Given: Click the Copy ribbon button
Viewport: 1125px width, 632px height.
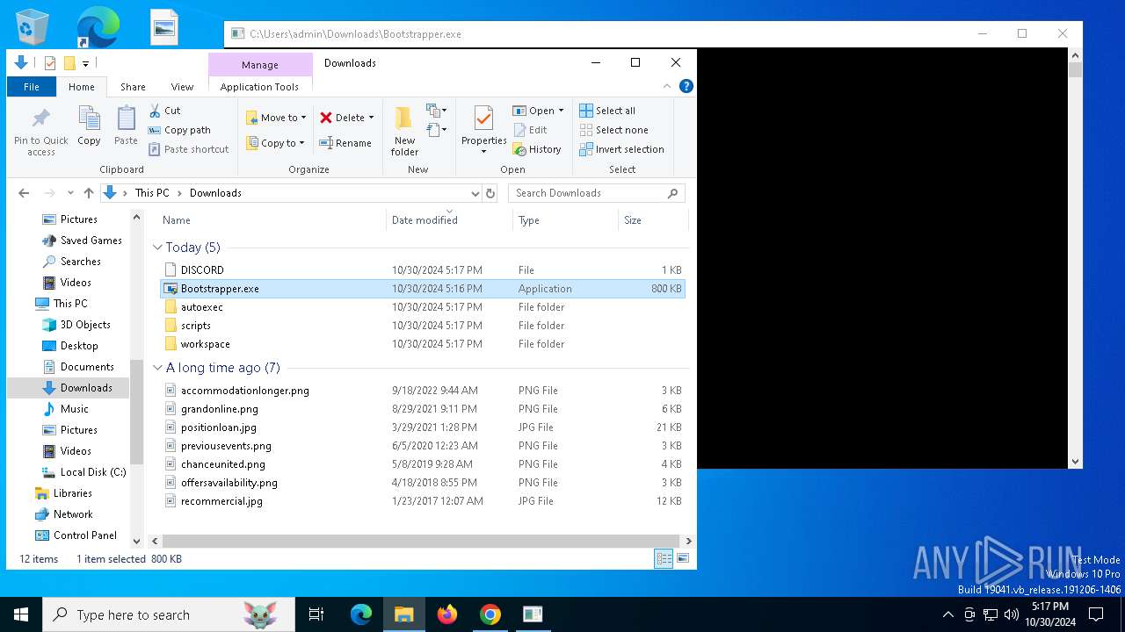Looking at the screenshot, I should pyautogui.click(x=89, y=126).
